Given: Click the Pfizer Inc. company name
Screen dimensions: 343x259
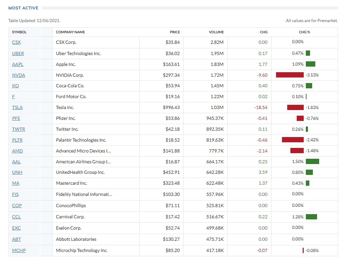Looking at the screenshot, I should tap(66, 118).
